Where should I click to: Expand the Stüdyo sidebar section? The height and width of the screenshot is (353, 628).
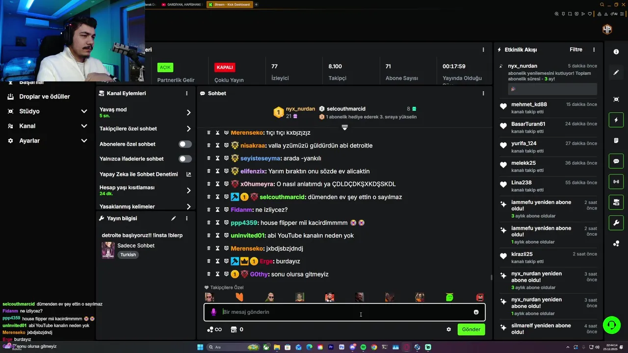tap(84, 111)
